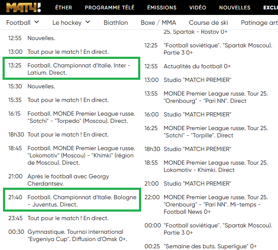Click Après le football avec Georgy Cherdantsev
Screen dimensions: 278x250
[58, 180]
